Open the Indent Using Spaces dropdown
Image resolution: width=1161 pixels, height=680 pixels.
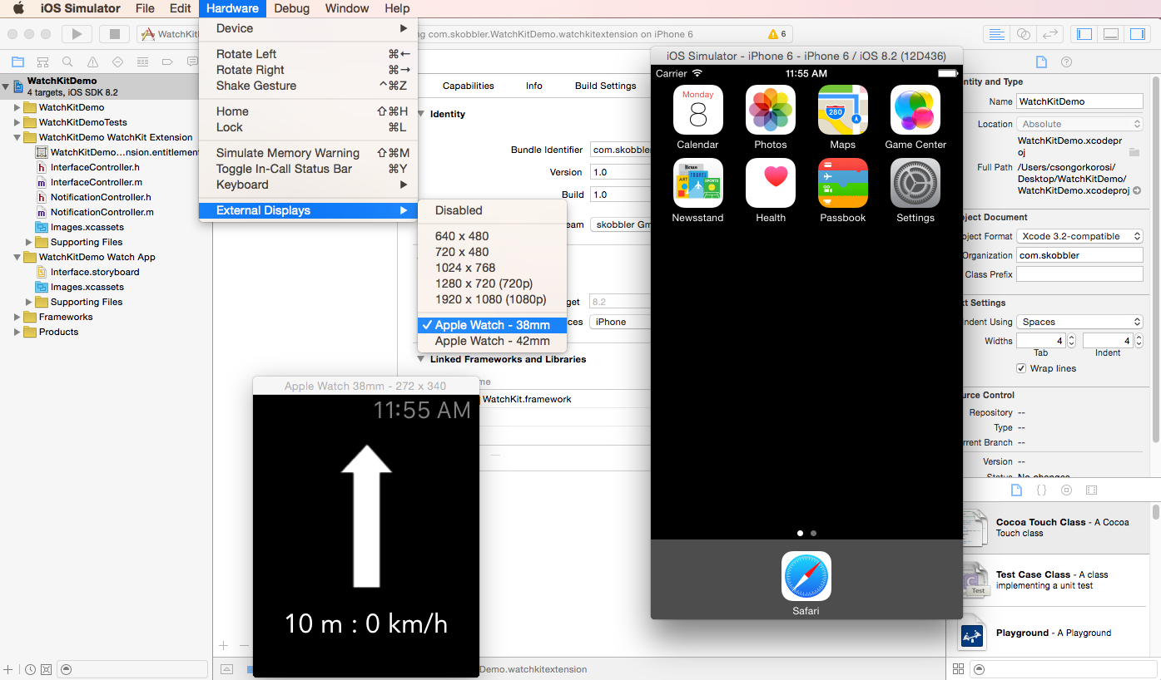pyautogui.click(x=1079, y=322)
